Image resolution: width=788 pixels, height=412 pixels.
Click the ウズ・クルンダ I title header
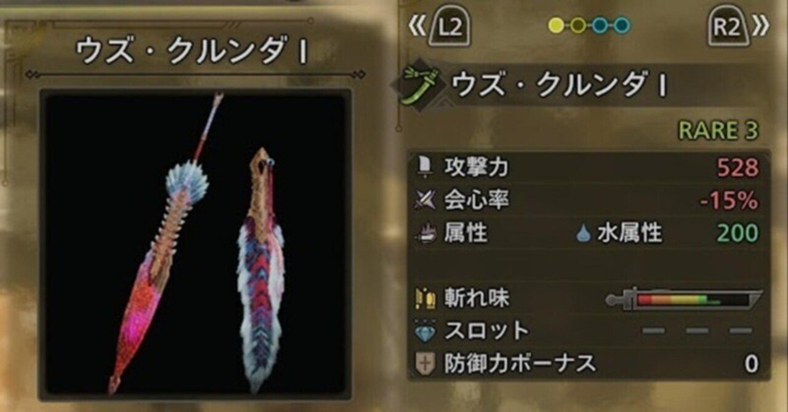click(191, 53)
